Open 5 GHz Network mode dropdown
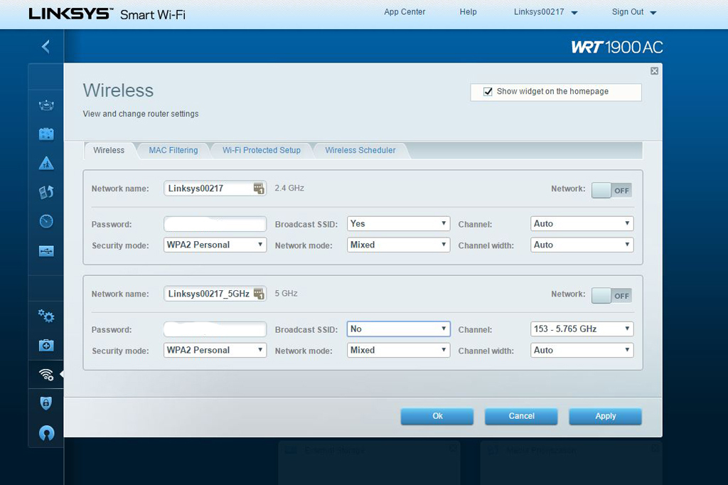Screen dimensions: 728x485 tap(398, 351)
